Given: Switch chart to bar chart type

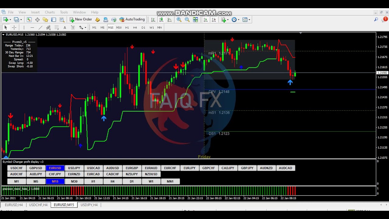Looking at the screenshot, I should [x=153, y=19].
